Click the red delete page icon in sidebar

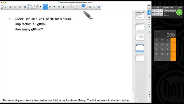click(149, 100)
